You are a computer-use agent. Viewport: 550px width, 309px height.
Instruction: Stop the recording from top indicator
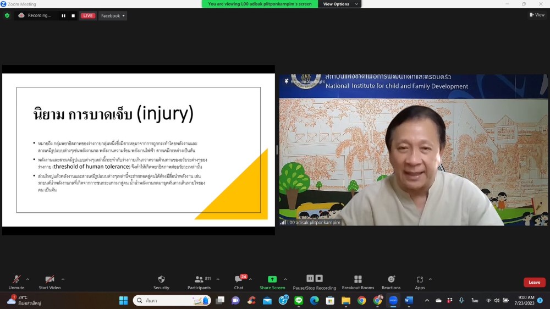pos(73,16)
